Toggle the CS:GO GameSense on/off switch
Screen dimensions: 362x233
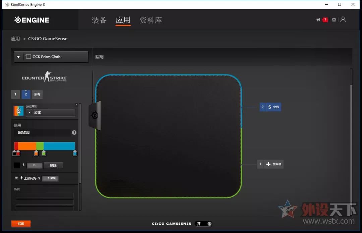tap(203, 224)
